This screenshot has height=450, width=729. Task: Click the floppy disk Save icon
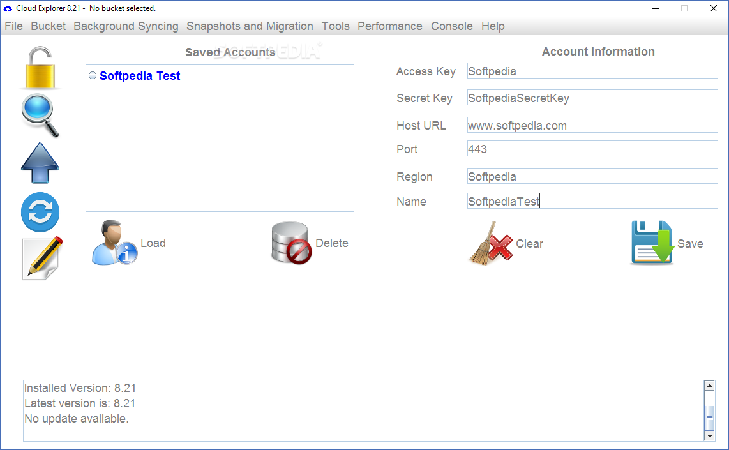click(x=652, y=243)
